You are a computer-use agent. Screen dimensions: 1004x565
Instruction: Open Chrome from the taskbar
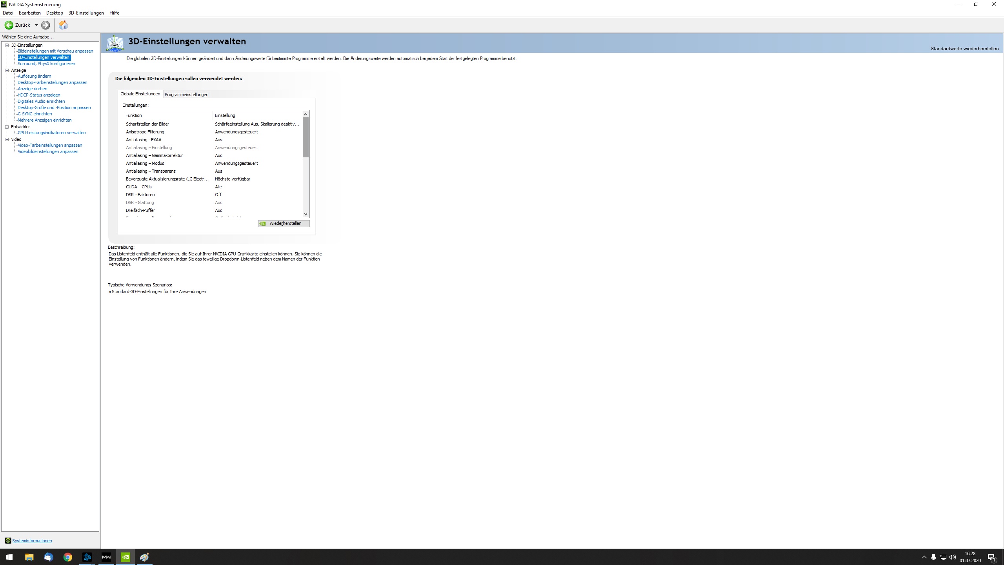click(68, 557)
